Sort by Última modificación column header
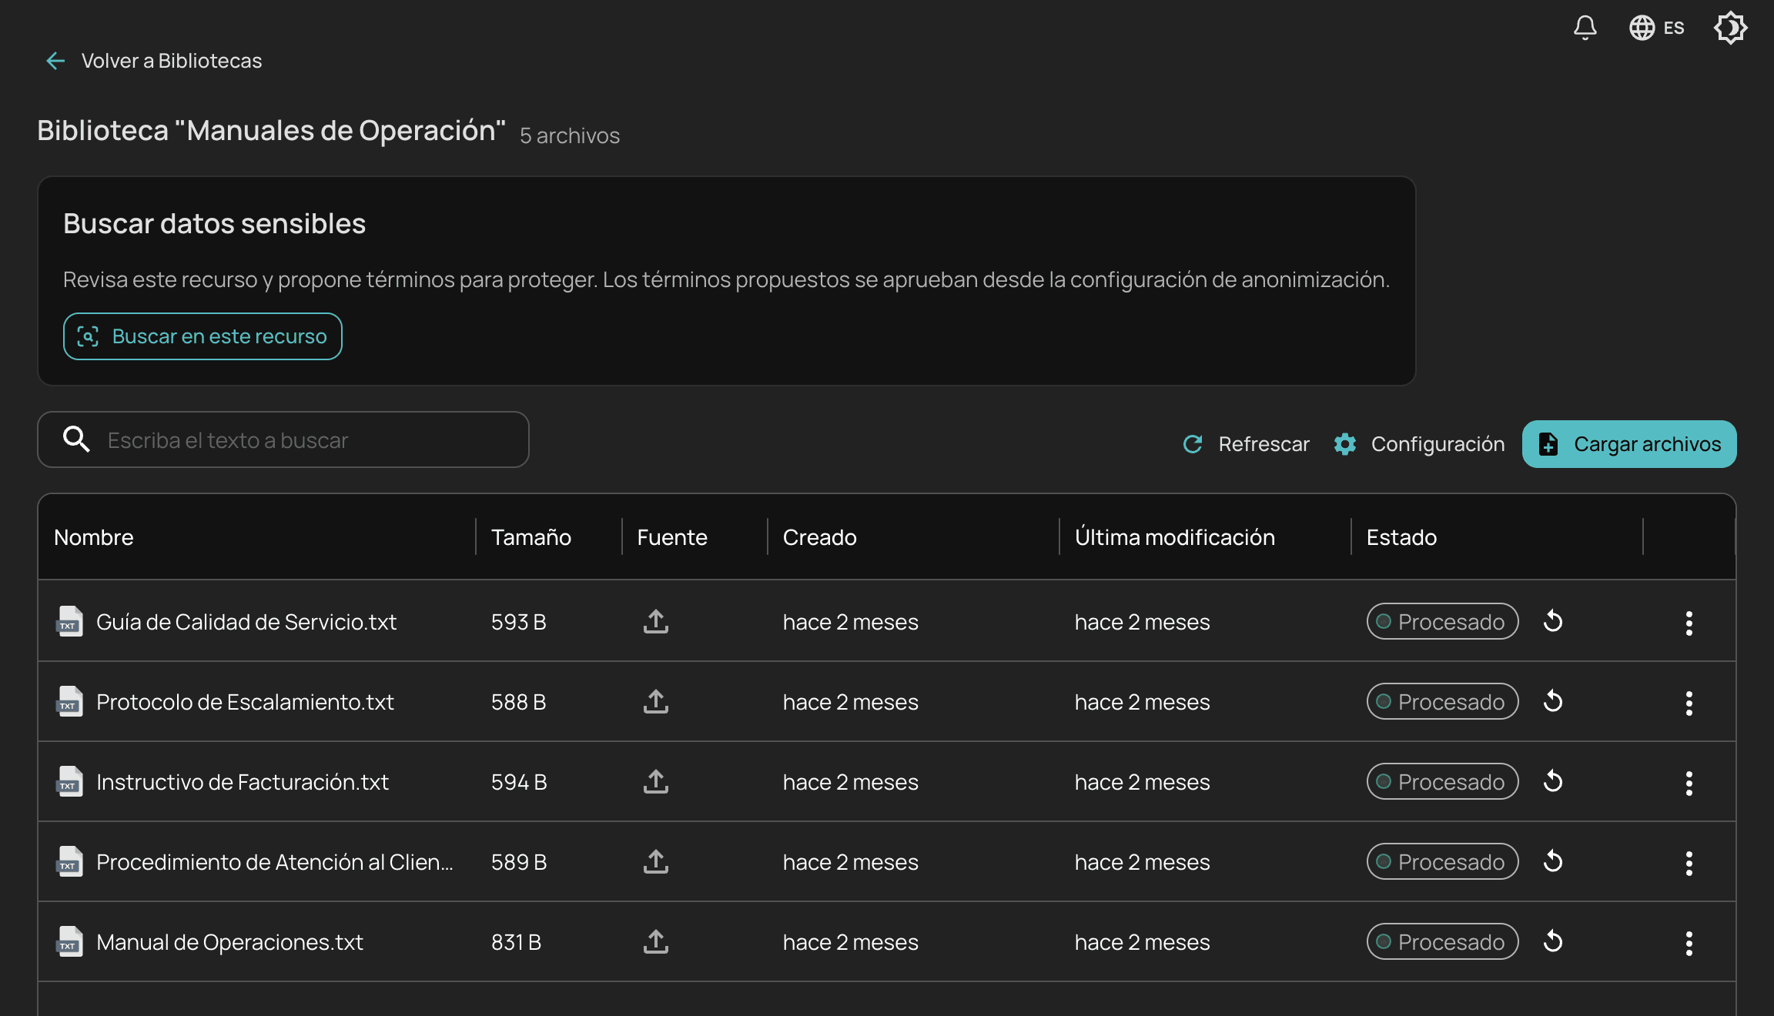Screen dimensions: 1774x1016 (1175, 537)
